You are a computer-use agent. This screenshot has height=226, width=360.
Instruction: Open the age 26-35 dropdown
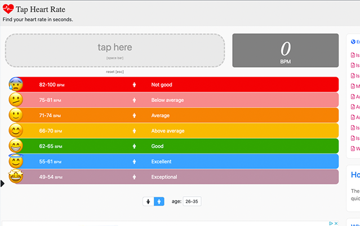(192, 201)
